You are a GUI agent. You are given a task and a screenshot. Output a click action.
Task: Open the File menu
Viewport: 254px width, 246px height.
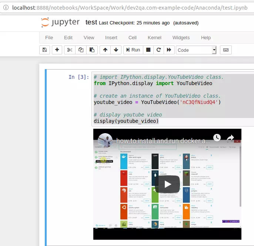click(x=49, y=38)
